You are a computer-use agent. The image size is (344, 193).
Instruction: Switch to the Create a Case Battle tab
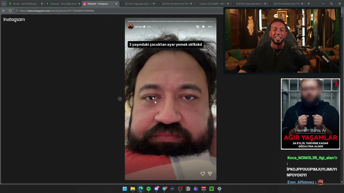click(212, 4)
